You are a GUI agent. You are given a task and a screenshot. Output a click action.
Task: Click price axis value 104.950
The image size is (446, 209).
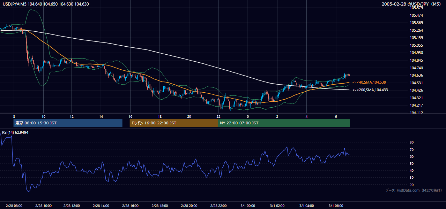(x=417, y=53)
